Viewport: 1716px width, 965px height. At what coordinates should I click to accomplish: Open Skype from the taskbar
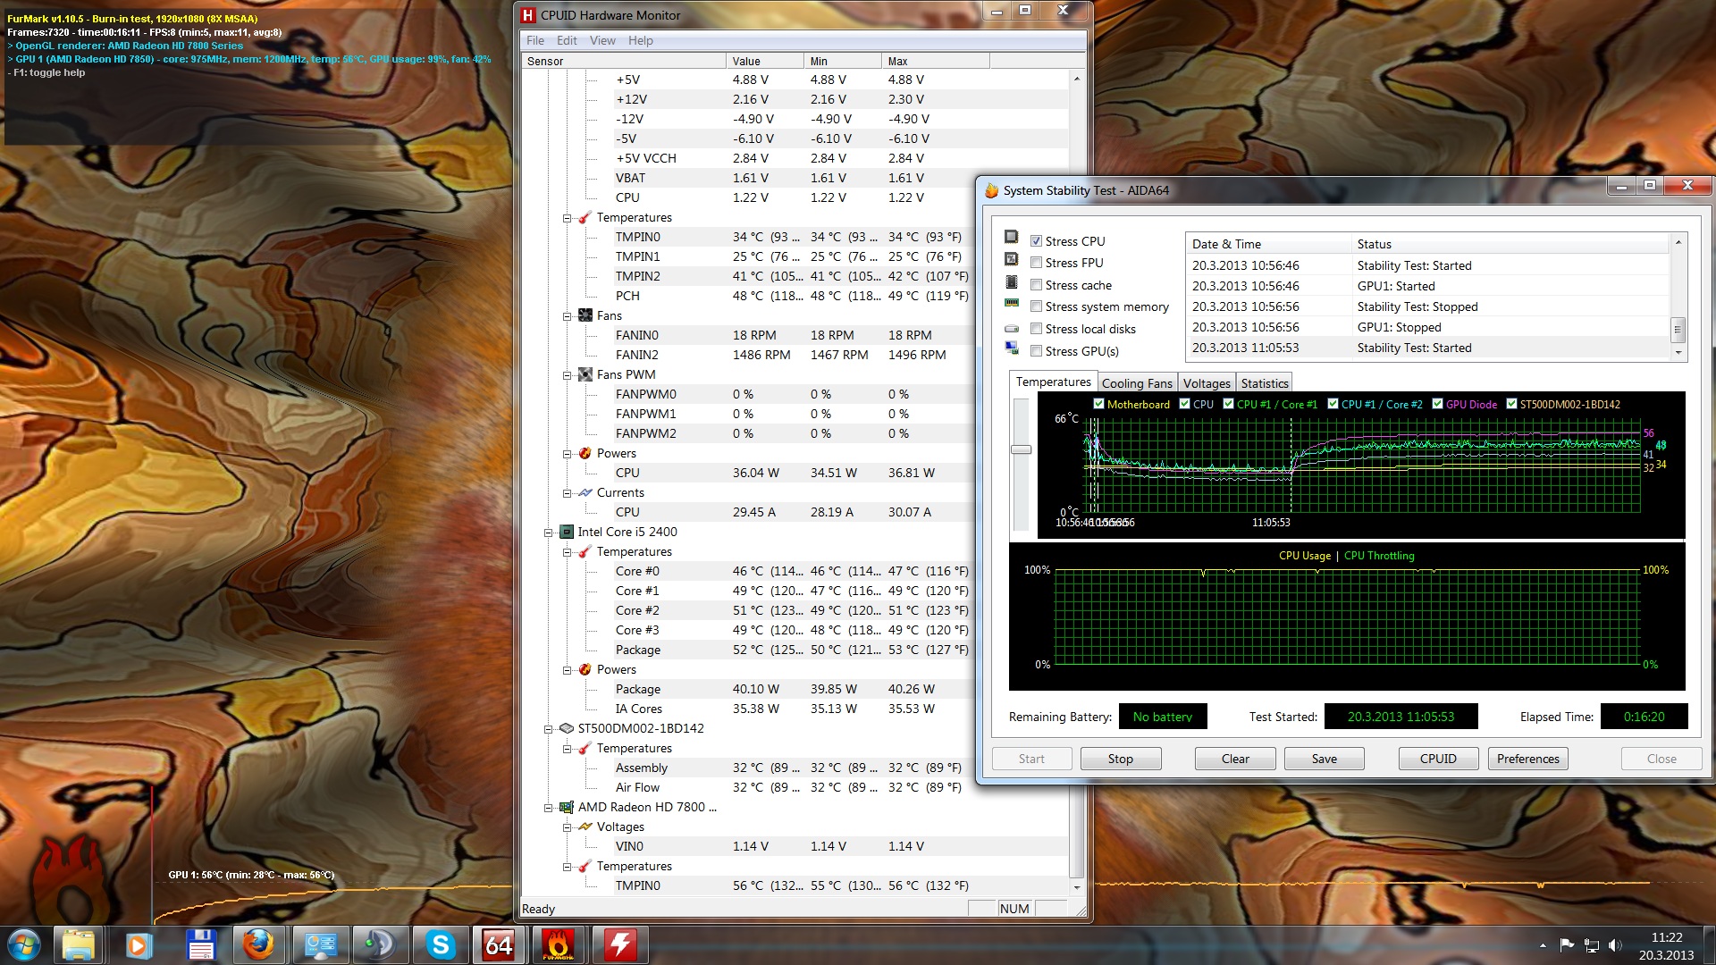coord(441,945)
